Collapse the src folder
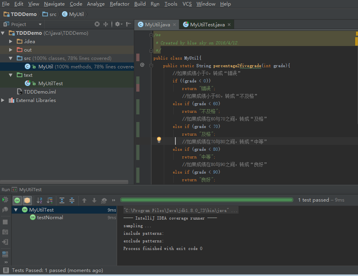 [10, 58]
